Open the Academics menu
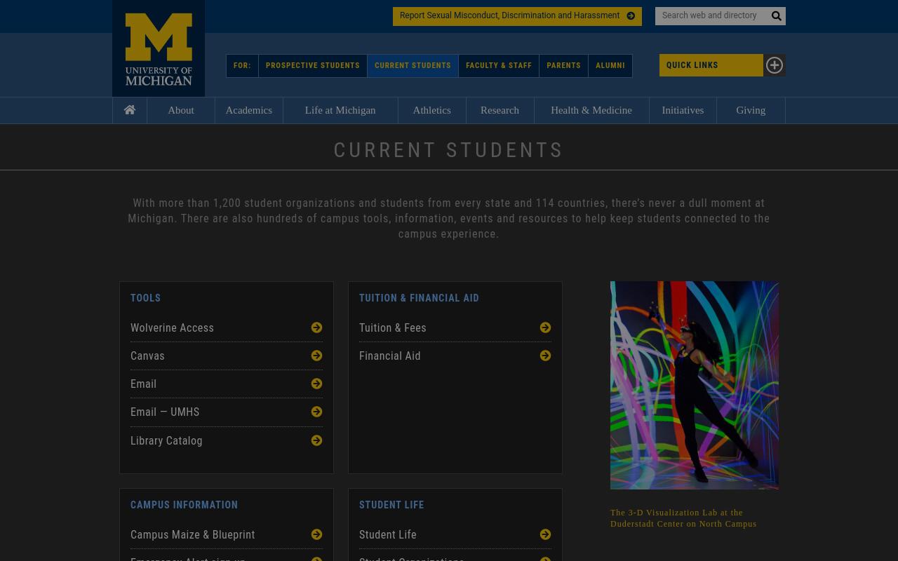This screenshot has height=561, width=898. pyautogui.click(x=249, y=110)
